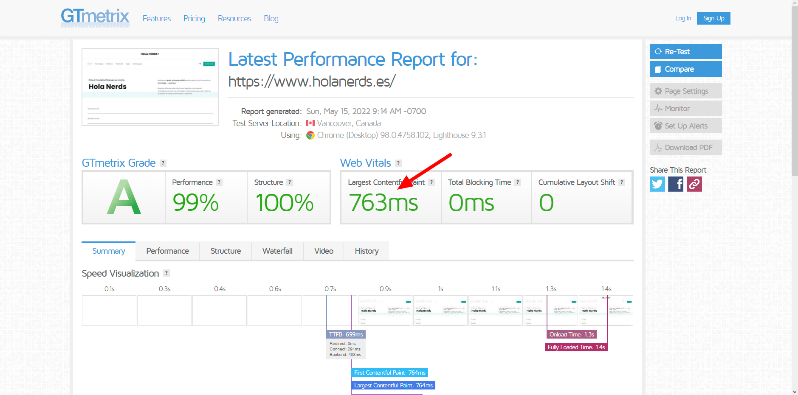Open the Features menu link

click(x=157, y=19)
